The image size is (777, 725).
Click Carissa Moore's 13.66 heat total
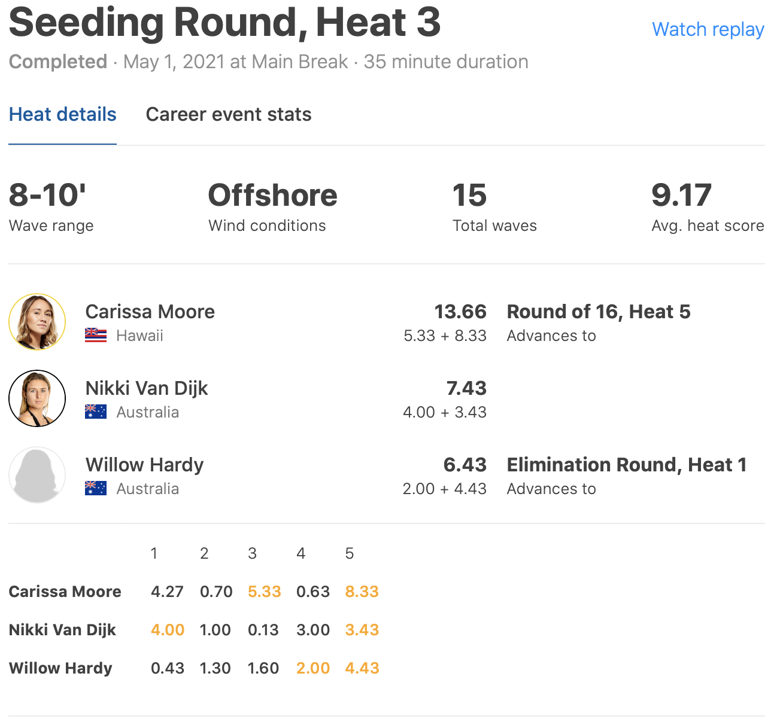pyautogui.click(x=460, y=312)
